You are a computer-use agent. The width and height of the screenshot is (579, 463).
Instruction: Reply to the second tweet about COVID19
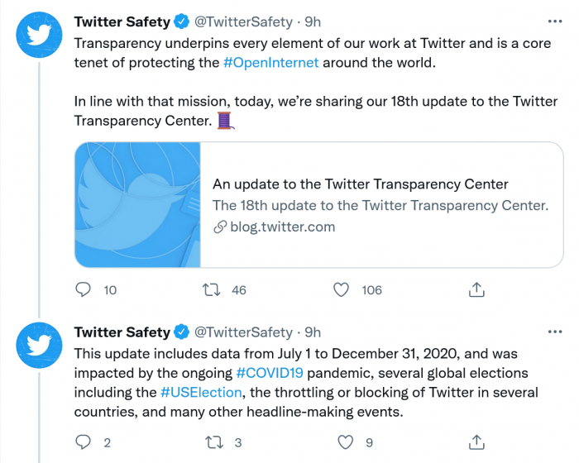84,442
